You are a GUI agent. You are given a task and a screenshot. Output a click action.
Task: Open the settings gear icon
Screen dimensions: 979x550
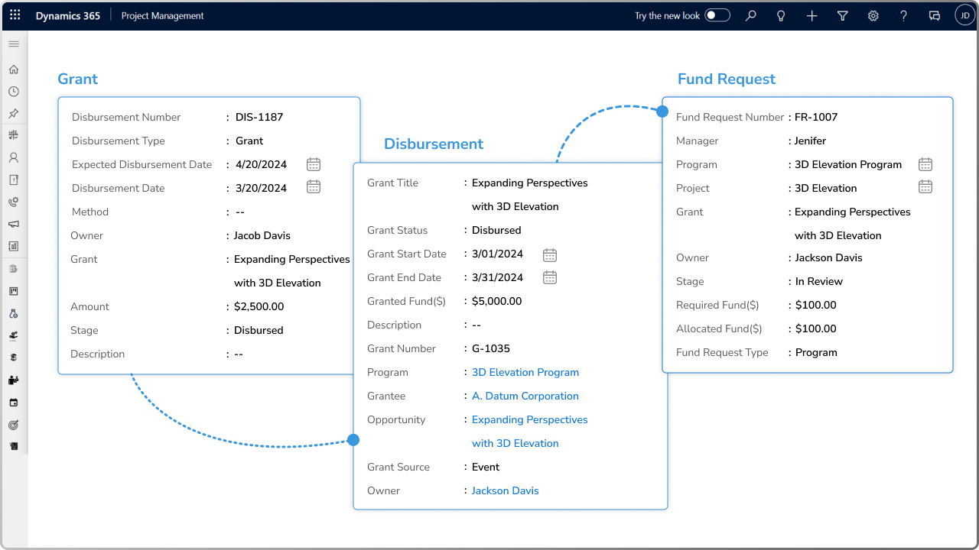(873, 15)
